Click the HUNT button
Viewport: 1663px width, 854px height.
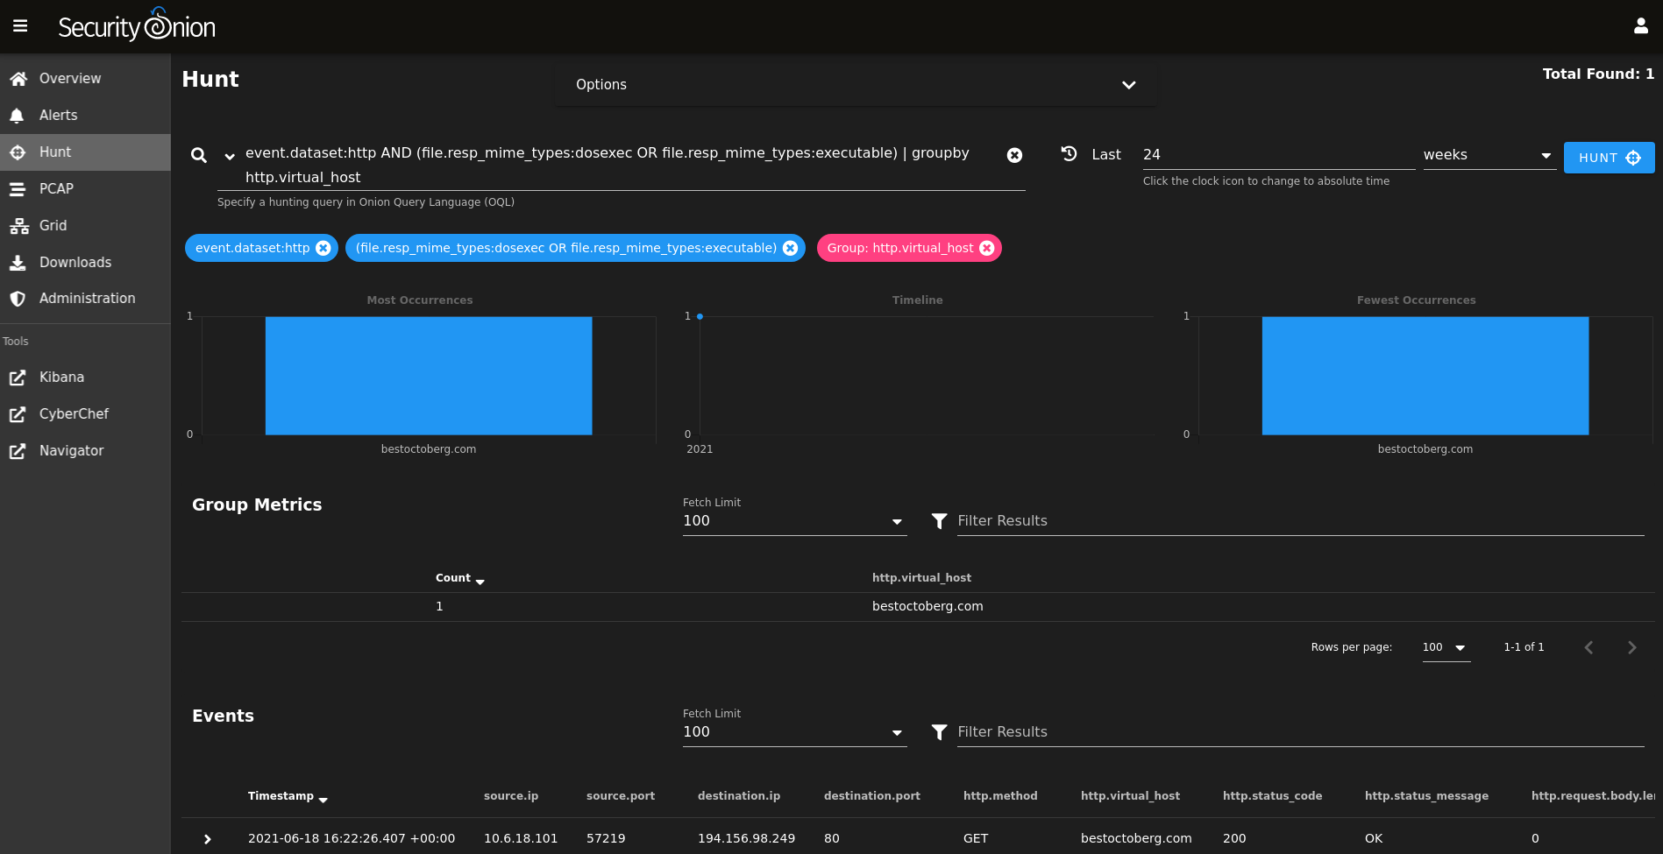coord(1609,158)
